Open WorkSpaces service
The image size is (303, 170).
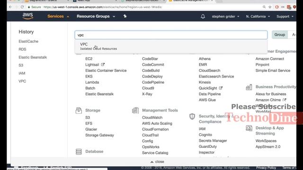pyautogui.click(x=266, y=141)
